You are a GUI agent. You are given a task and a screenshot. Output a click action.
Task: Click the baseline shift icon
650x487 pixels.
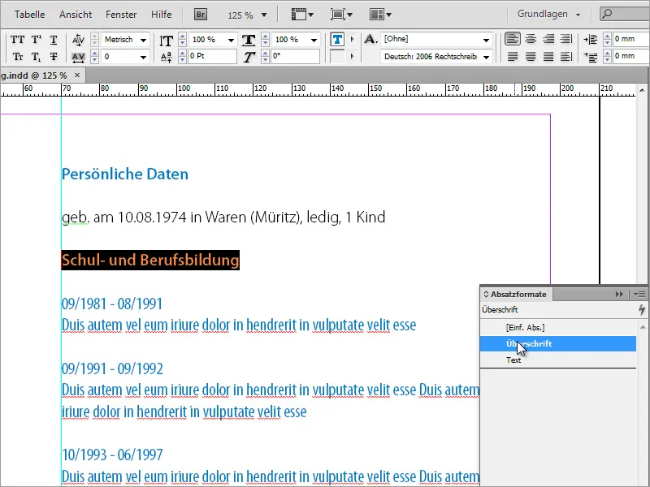click(x=167, y=57)
